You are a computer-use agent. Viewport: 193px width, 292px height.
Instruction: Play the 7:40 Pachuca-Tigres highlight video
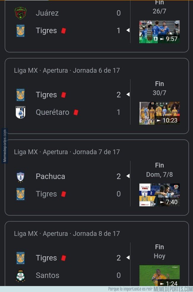point(159,195)
